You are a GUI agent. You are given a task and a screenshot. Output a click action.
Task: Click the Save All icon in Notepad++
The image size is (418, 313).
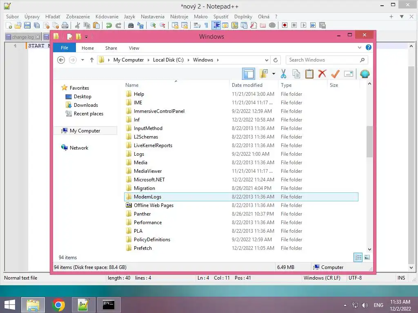pyautogui.click(x=36, y=25)
